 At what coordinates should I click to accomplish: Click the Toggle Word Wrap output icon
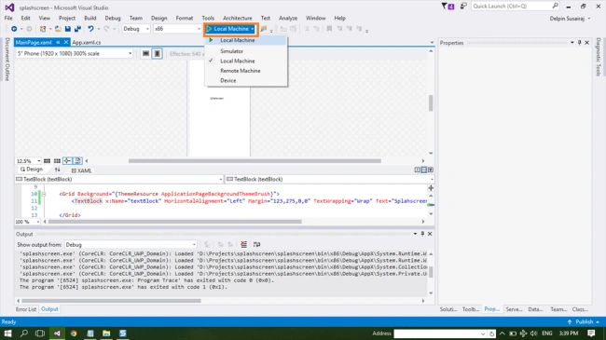pyautogui.click(x=256, y=244)
